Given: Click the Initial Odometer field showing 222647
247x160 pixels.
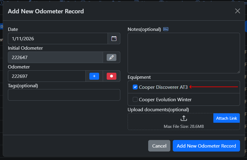Looking at the screenshot, I should [x=55, y=57].
